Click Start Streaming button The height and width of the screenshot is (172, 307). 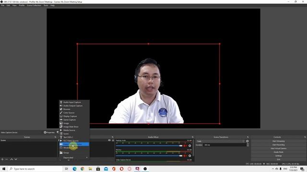tap(278, 141)
